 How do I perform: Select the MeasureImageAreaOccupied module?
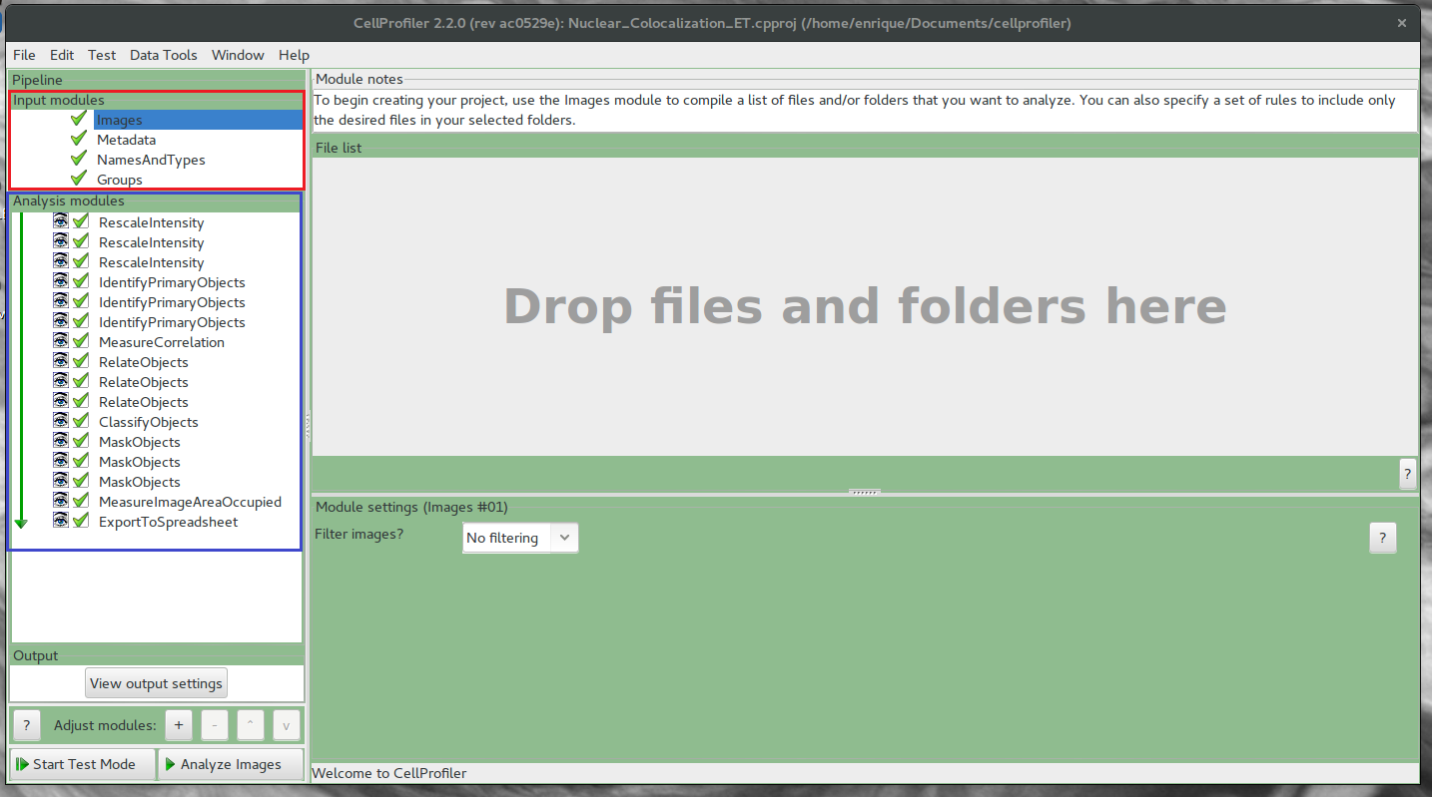click(x=190, y=502)
